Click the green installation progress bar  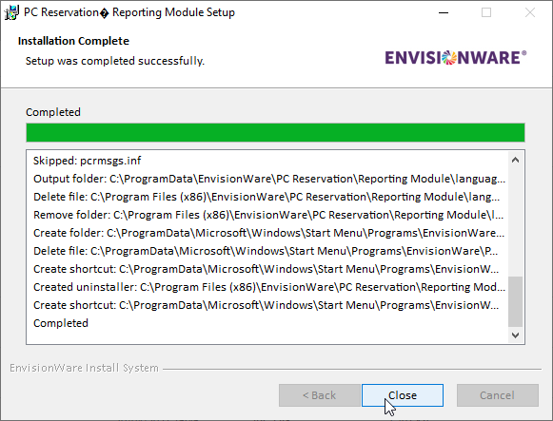(275, 133)
